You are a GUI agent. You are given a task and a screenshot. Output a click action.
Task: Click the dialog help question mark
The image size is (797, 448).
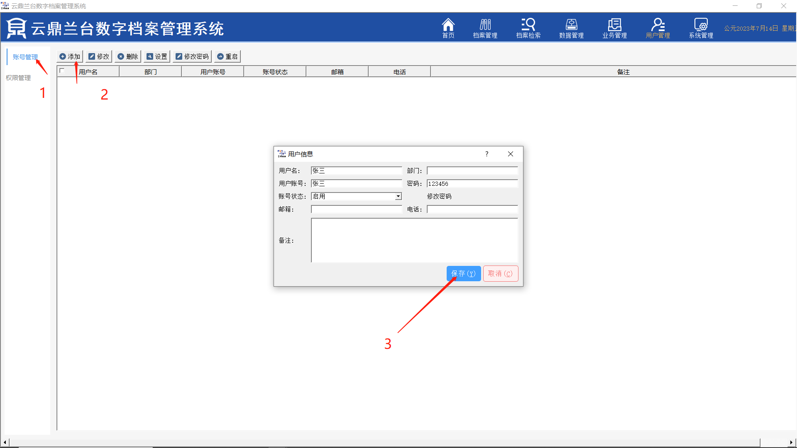click(x=487, y=154)
